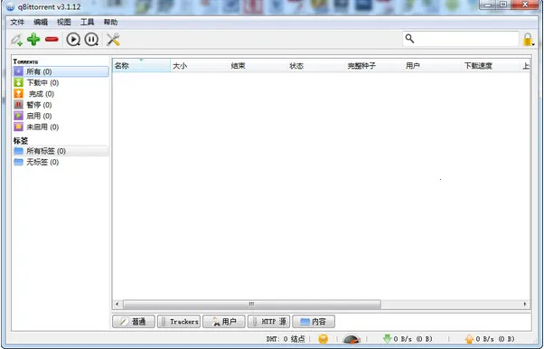Switch to the Trackers tab
This screenshot has height=349, width=544.
coord(179,322)
